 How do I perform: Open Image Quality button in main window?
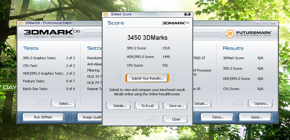[x=90, y=117]
